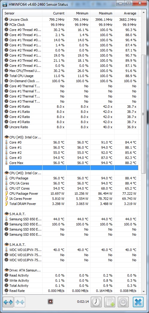Close sensors with the blue X button
This screenshot has width=149, height=313.
coord(138,302)
